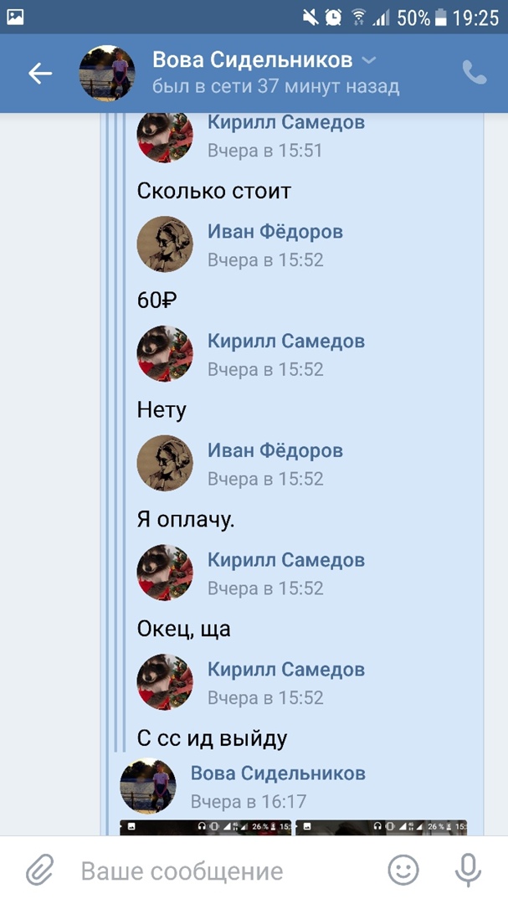Screen dimensions: 508x904
Task: Open the first attached screenshot thumbnail
Action: tap(206, 827)
